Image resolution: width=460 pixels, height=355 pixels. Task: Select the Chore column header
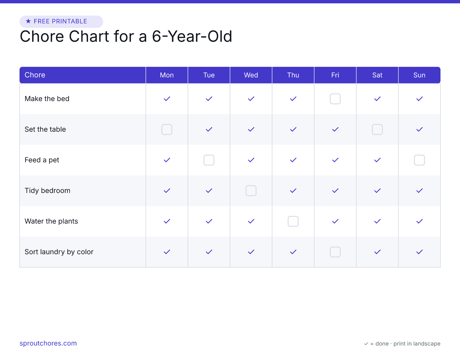tap(83, 75)
